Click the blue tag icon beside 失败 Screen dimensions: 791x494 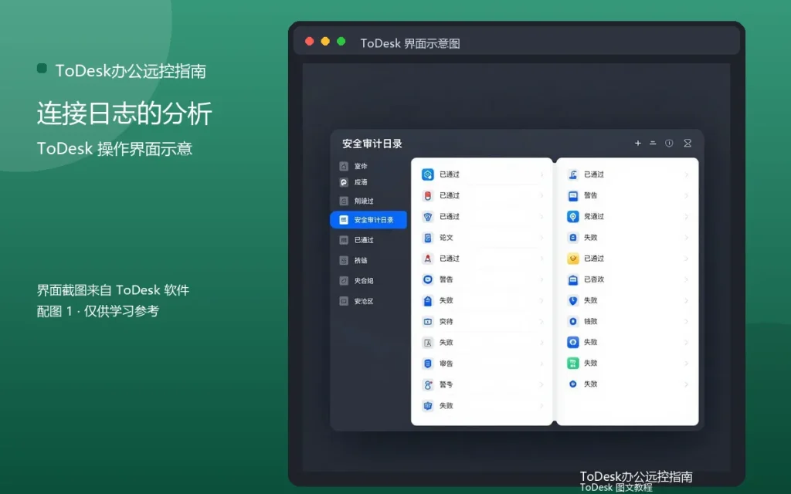tap(428, 300)
